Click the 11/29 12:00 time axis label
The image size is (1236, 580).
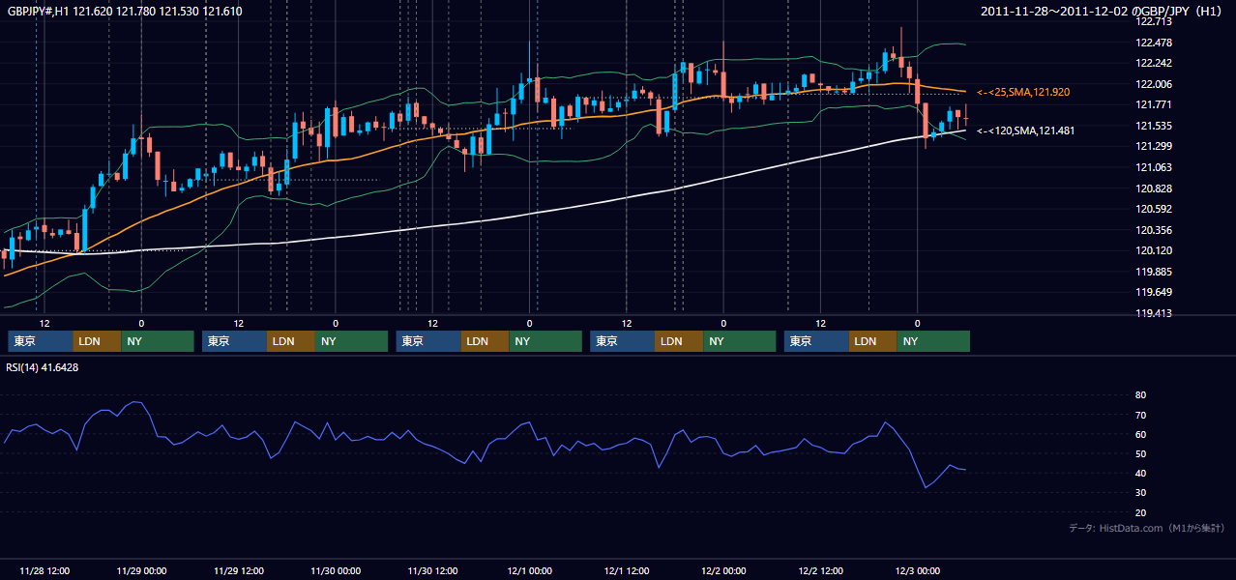[x=238, y=570]
